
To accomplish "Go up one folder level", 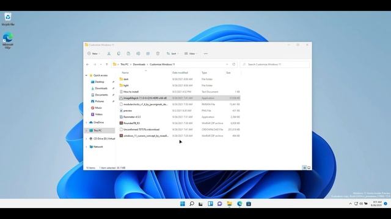I will coord(107,64).
